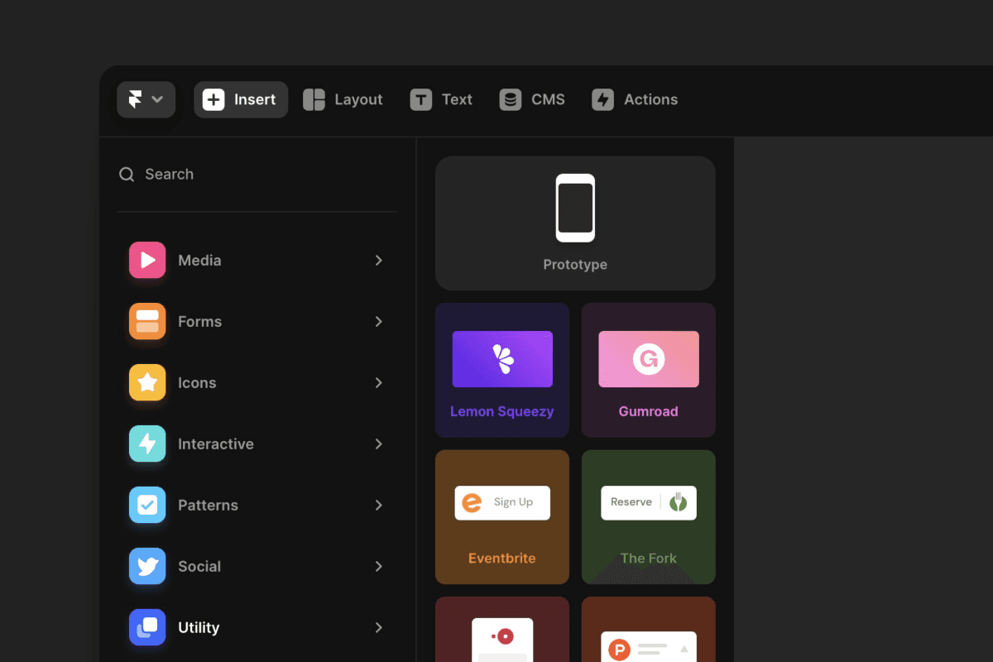
Task: Click The Fork green fork logo
Action: pos(679,502)
